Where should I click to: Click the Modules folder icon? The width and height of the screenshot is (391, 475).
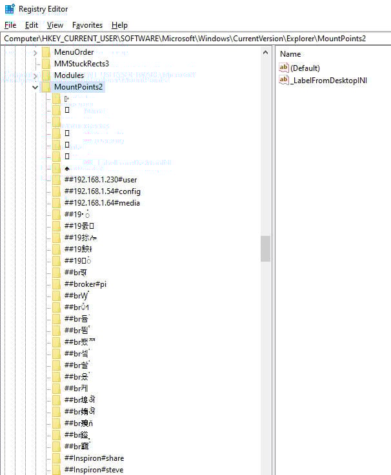(x=46, y=75)
